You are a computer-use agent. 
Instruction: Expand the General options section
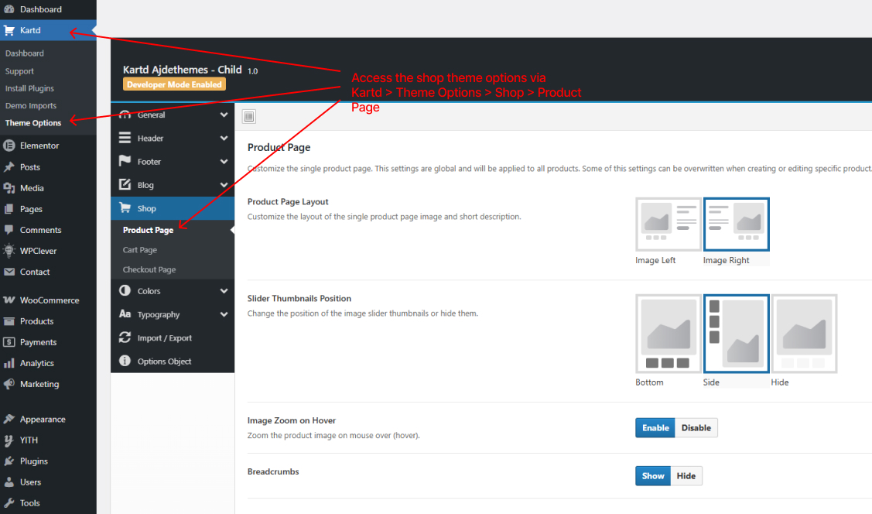pos(223,115)
